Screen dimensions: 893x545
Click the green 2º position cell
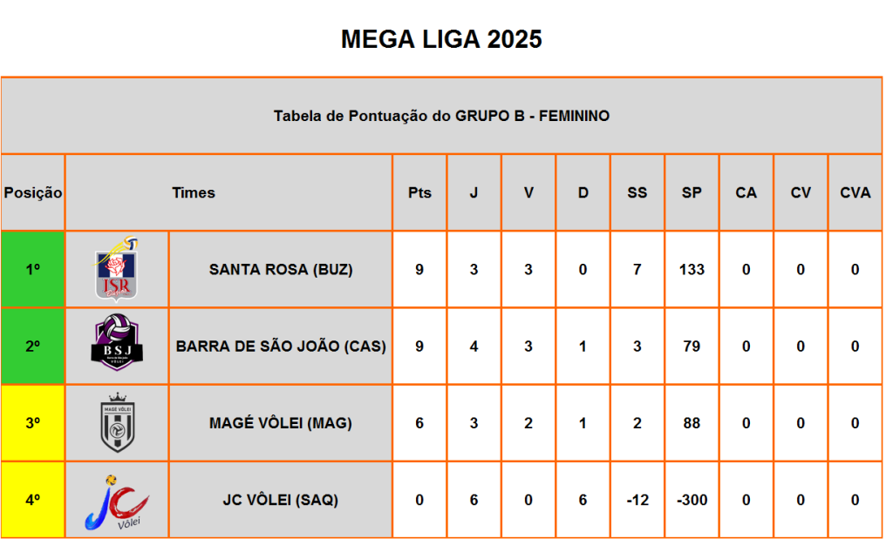(33, 347)
